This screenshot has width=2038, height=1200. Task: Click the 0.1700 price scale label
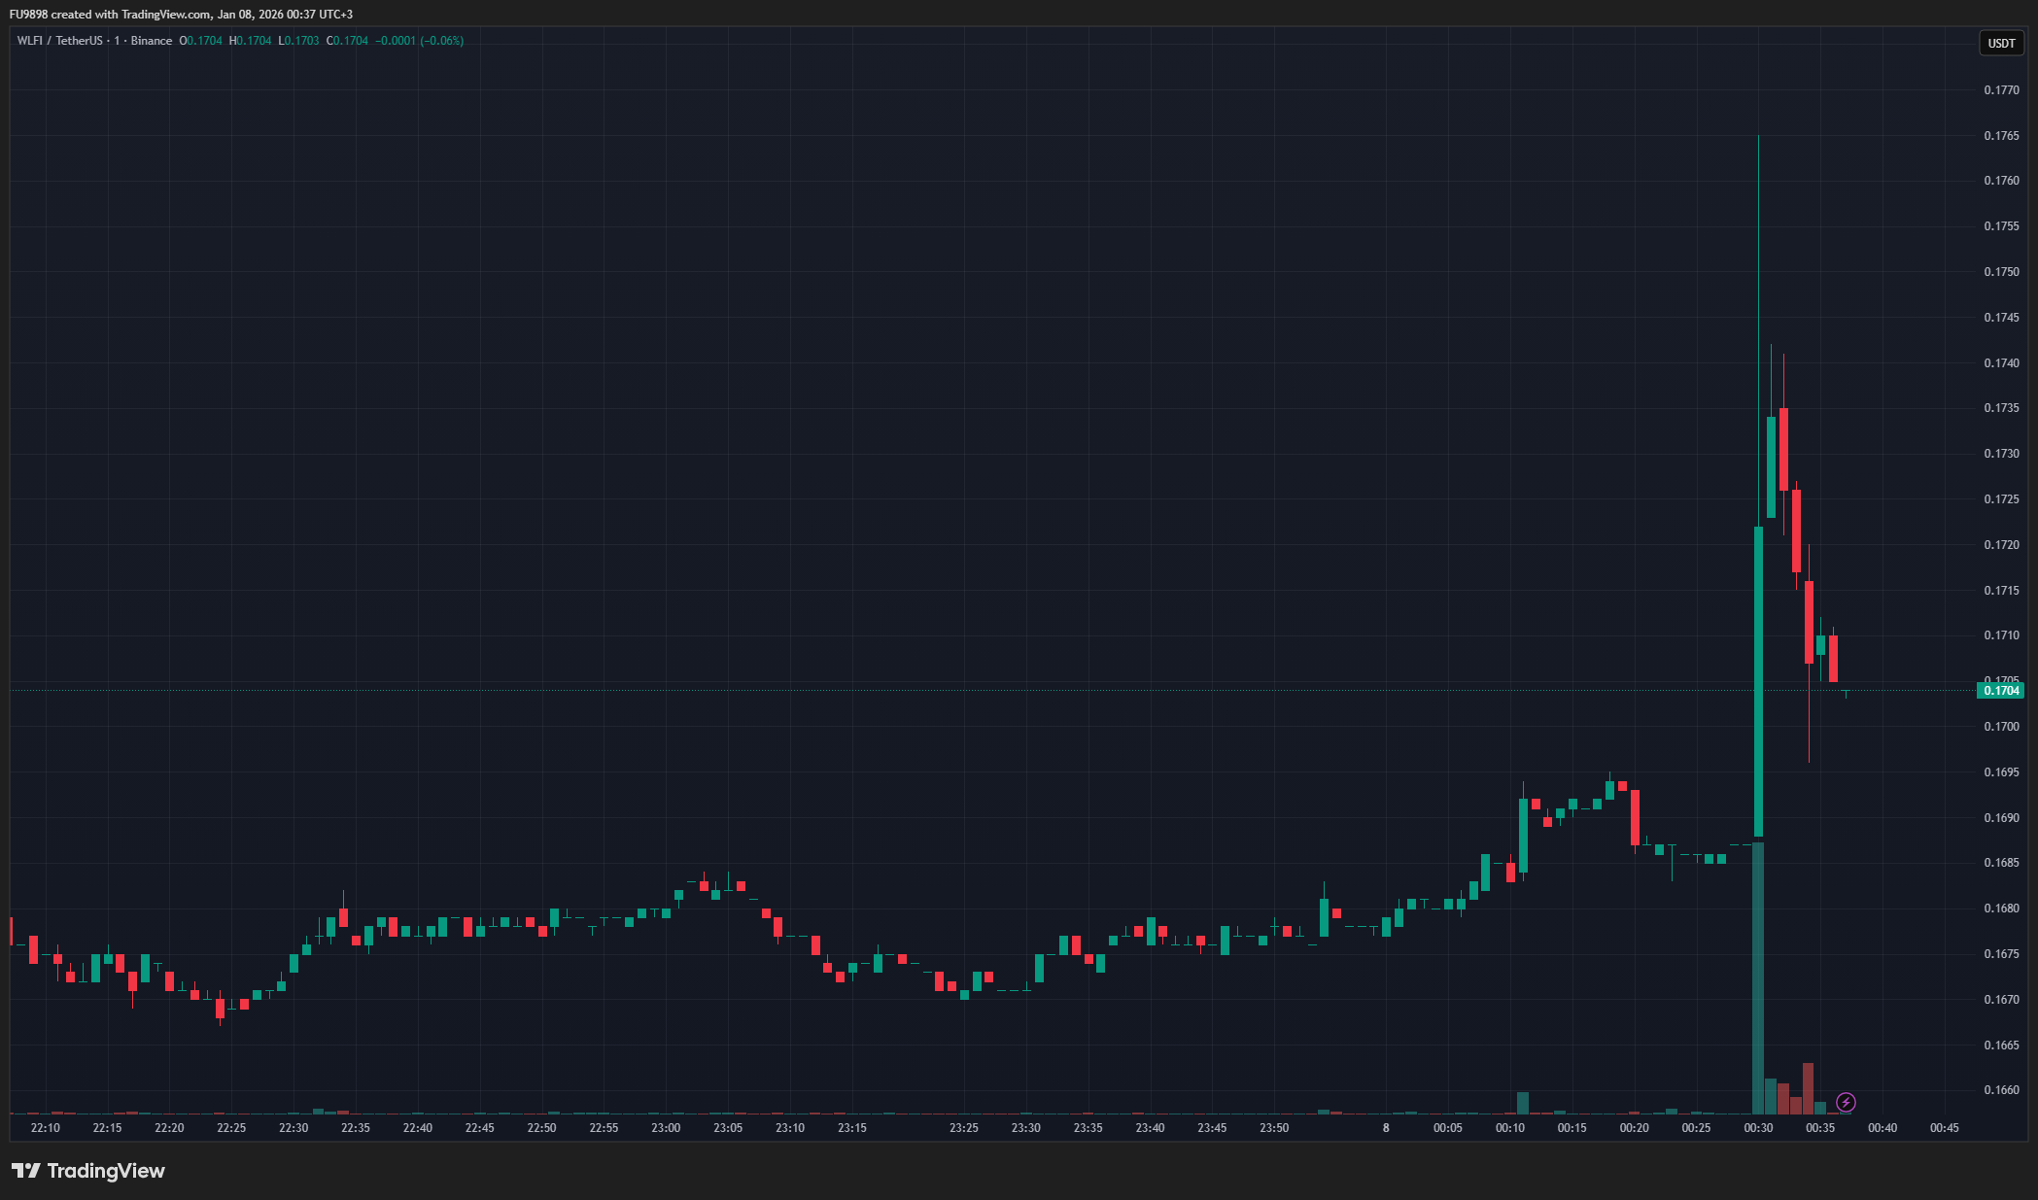2001,727
